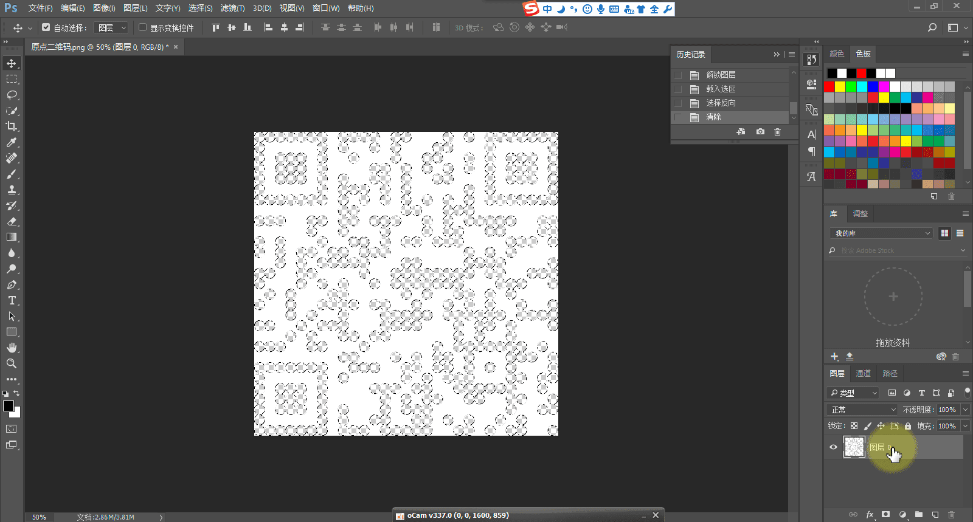The width and height of the screenshot is (973, 522).
Task: Select the 解锁图层 history state
Action: coord(721,75)
